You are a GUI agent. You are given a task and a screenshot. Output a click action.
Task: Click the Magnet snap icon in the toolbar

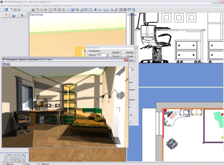(125, 10)
